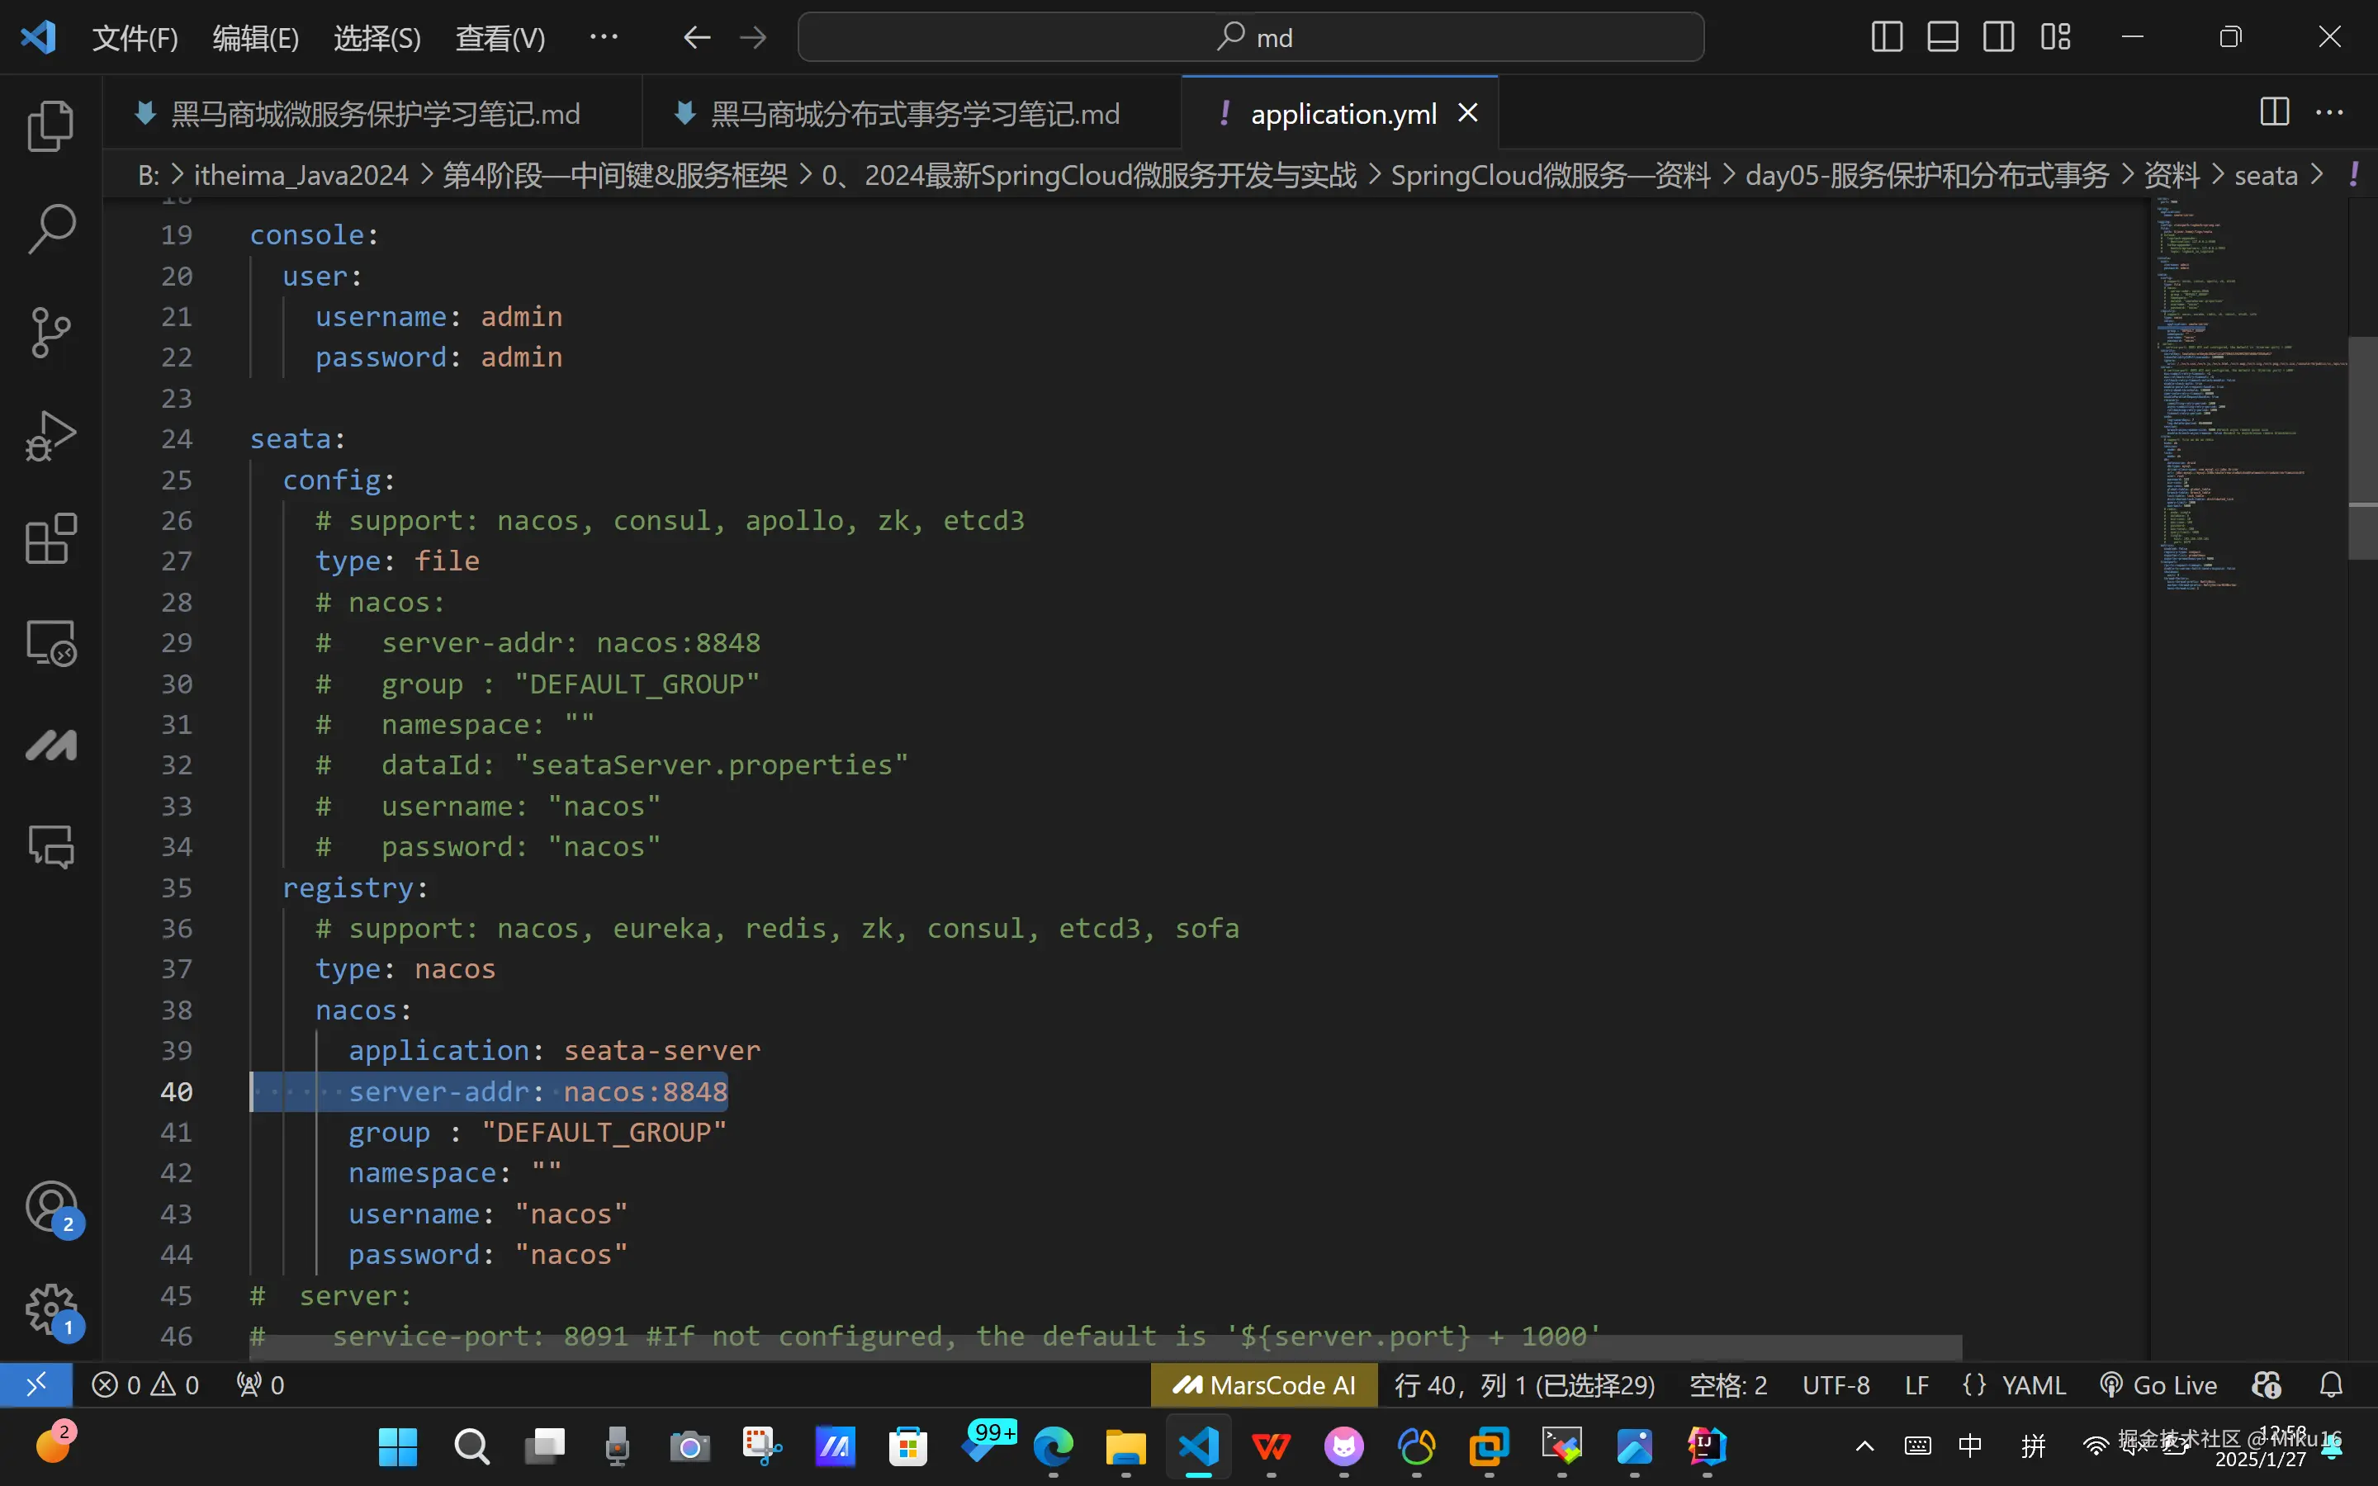The height and width of the screenshot is (1486, 2378).
Task: Open the Explorer view in activity bar
Action: tap(50, 125)
